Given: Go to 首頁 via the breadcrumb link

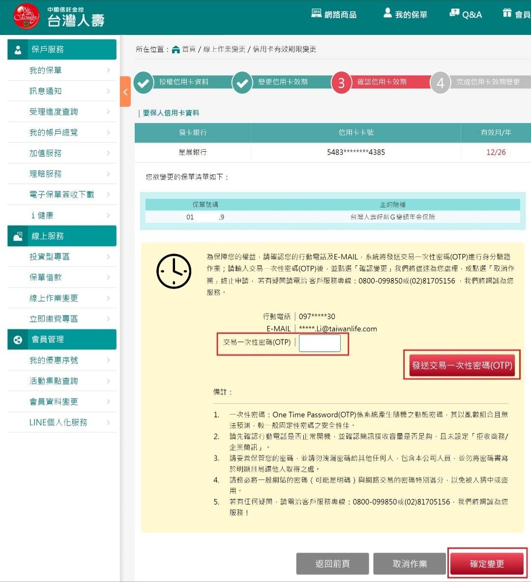Looking at the screenshot, I should click(x=189, y=49).
